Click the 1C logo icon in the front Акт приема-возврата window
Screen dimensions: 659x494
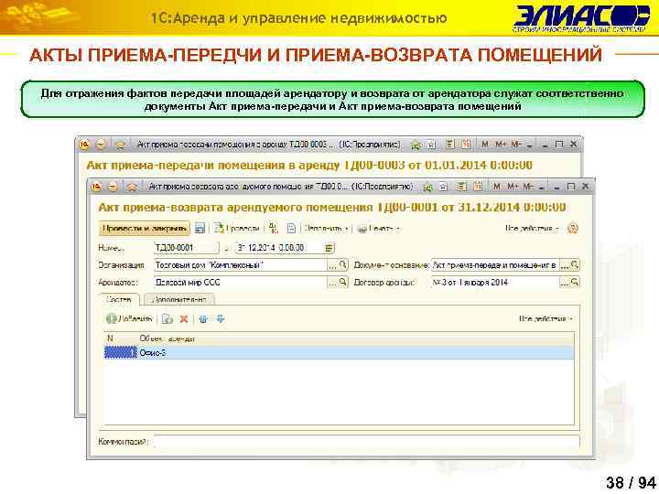[96, 186]
